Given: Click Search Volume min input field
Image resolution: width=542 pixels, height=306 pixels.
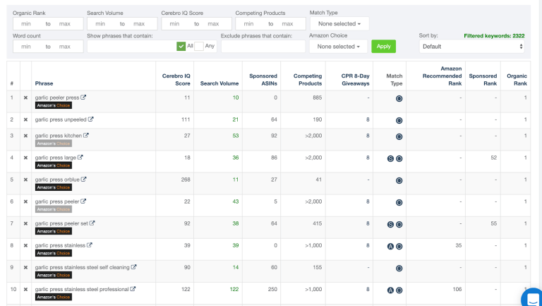Looking at the screenshot, I should 101,23.
